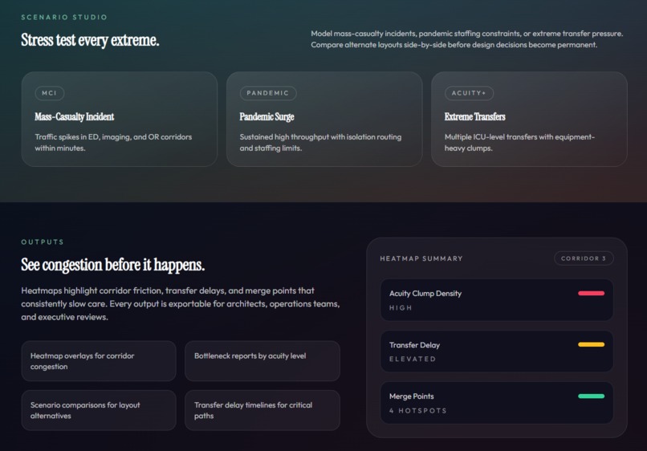647x451 pixels.
Task: Click the MCI badge pill
Action: point(50,93)
